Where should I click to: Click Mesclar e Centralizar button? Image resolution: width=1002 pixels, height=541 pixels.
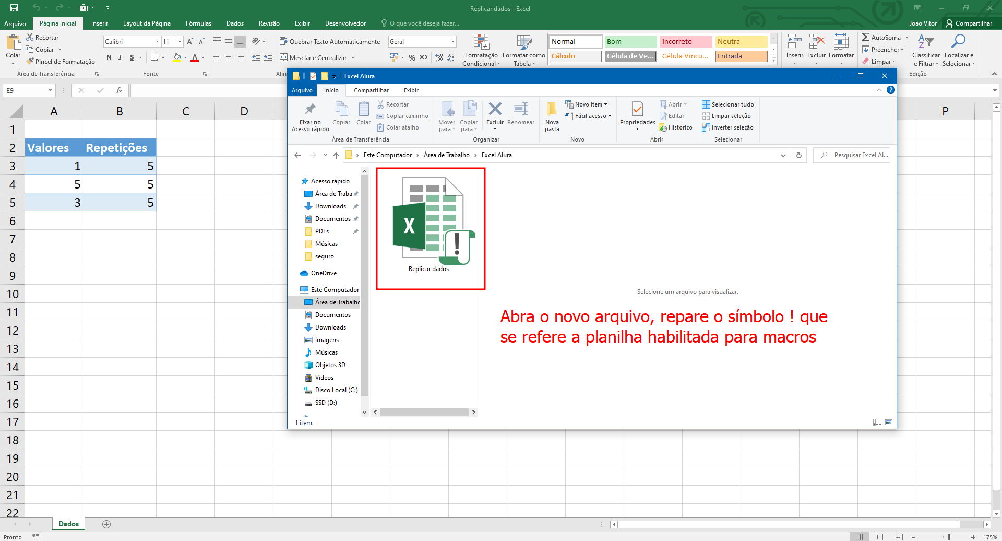313,57
